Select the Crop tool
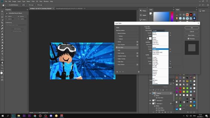 (x=2, y=23)
